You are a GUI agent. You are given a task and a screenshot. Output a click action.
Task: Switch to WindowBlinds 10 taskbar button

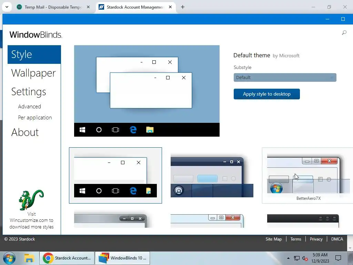pos(122,258)
